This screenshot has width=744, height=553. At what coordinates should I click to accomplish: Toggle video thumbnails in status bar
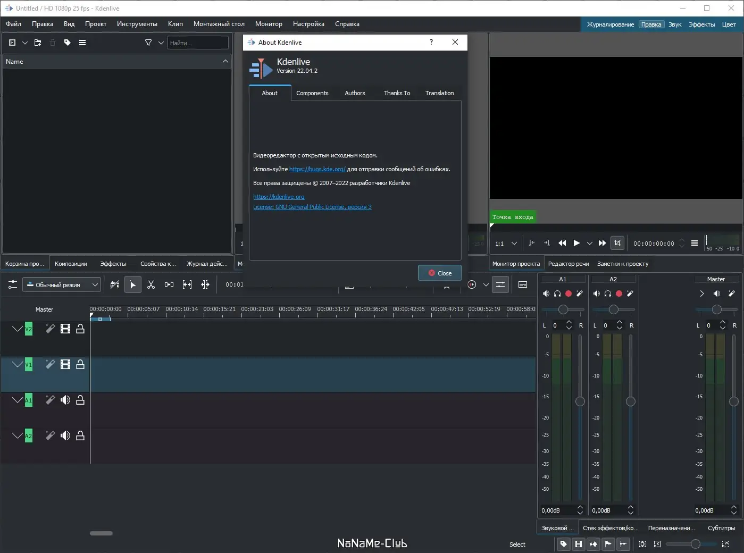point(579,544)
